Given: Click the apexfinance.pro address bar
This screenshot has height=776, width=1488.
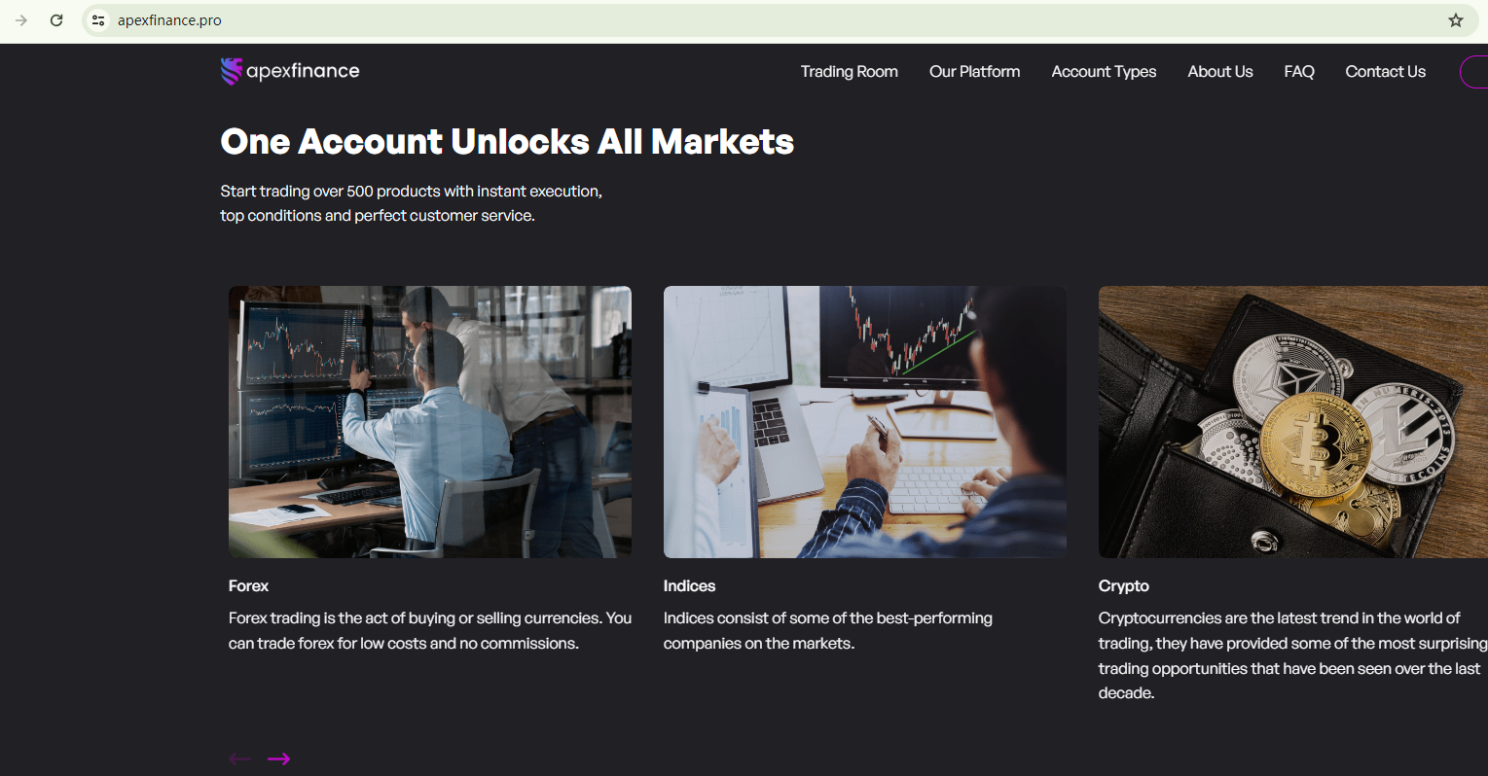Looking at the screenshot, I should tap(779, 20).
